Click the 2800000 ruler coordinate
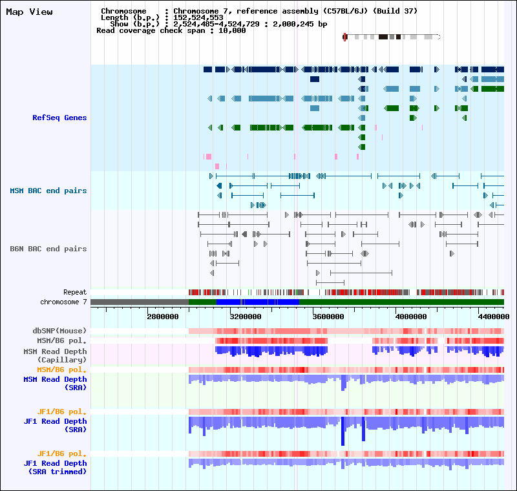517x491 pixels. 163,317
